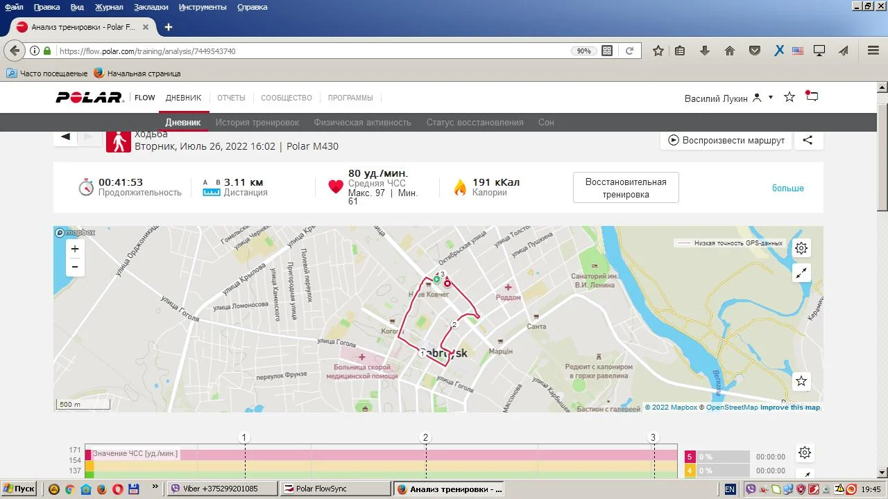Go to previous training arrow

coord(65,137)
